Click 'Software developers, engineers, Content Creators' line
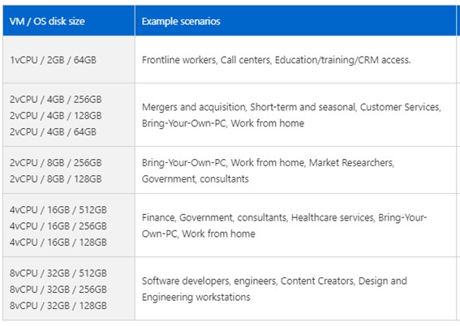 click(274, 281)
